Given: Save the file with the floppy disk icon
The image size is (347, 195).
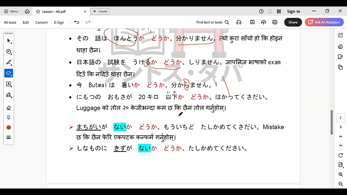Looking at the screenshot, I should 252,22.
